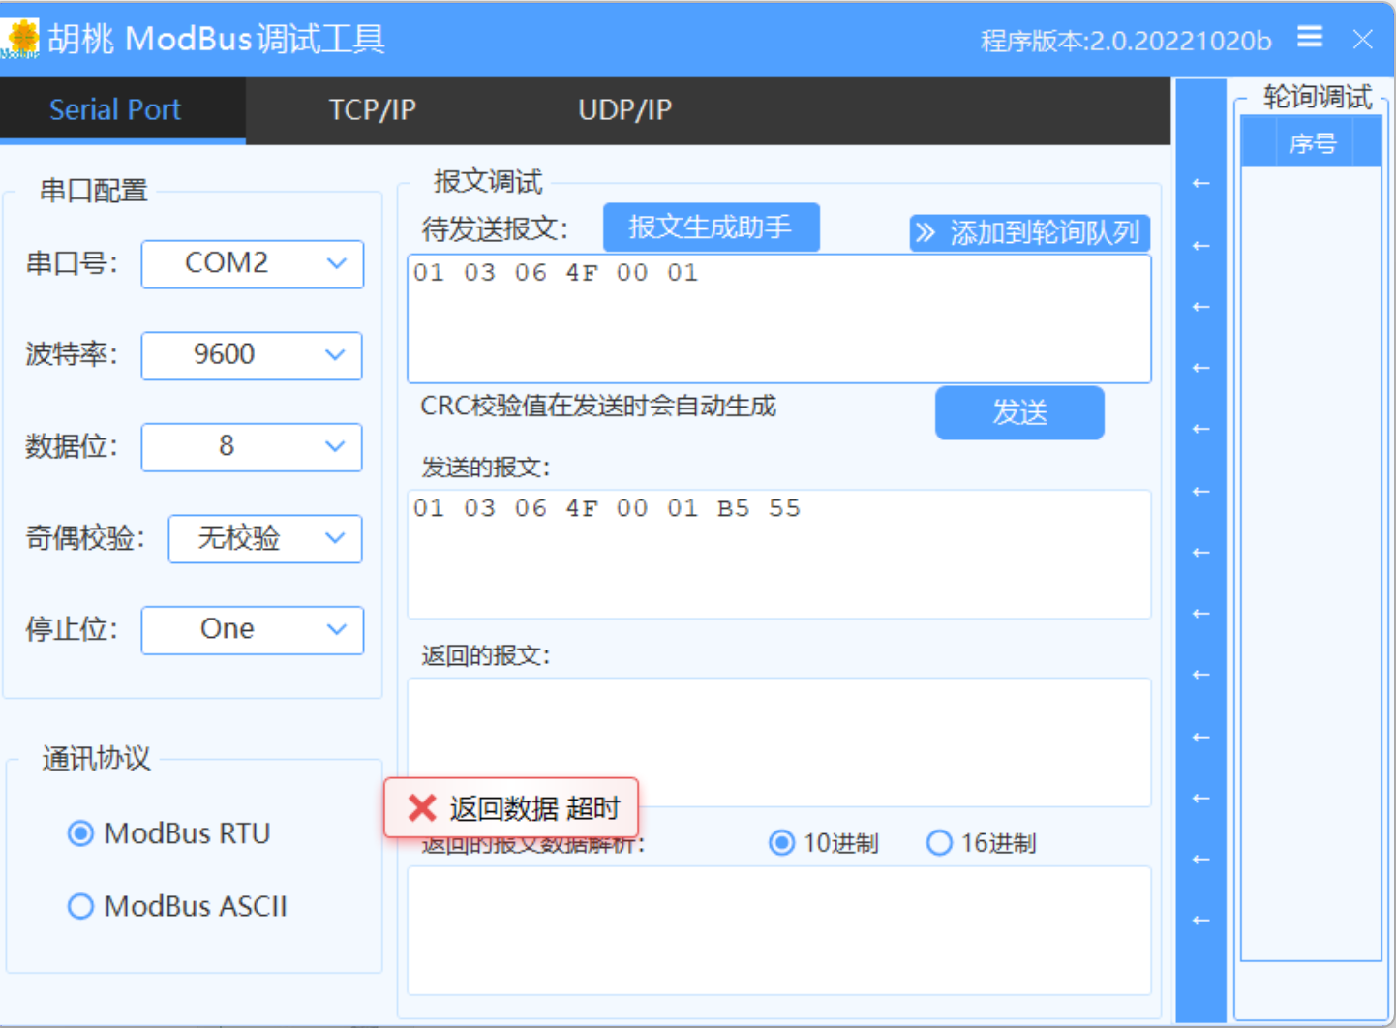Image resolution: width=1396 pixels, height=1028 pixels.
Task: Click the topmost left arrow in blue strip
Action: pos(1200,183)
